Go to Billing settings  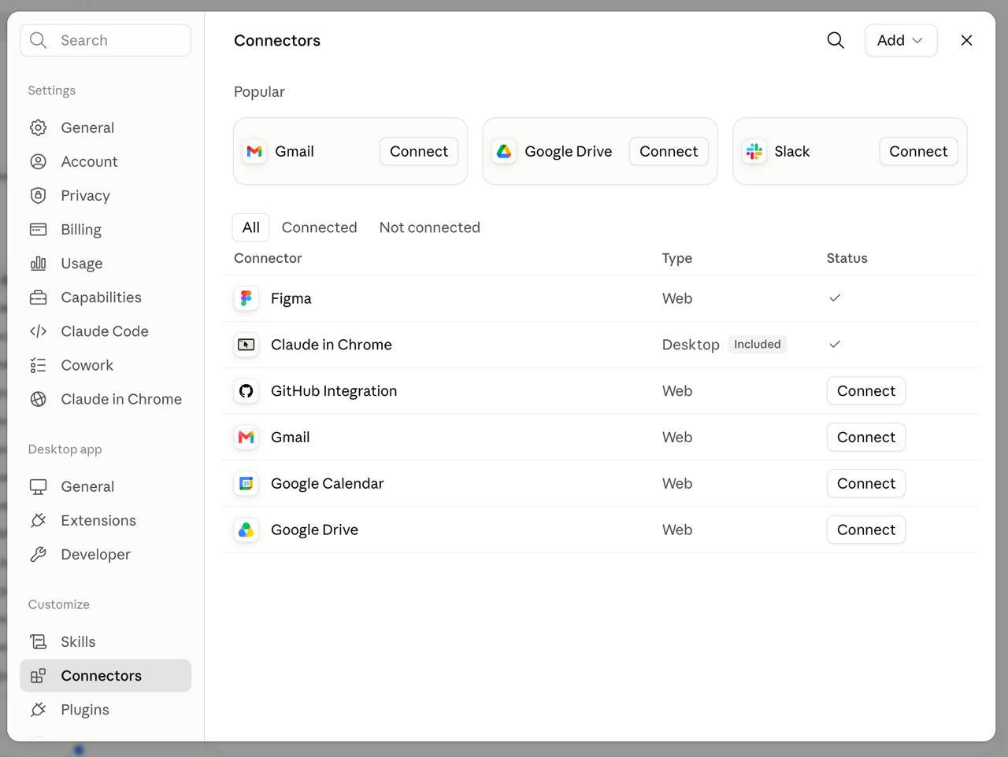(x=106, y=229)
